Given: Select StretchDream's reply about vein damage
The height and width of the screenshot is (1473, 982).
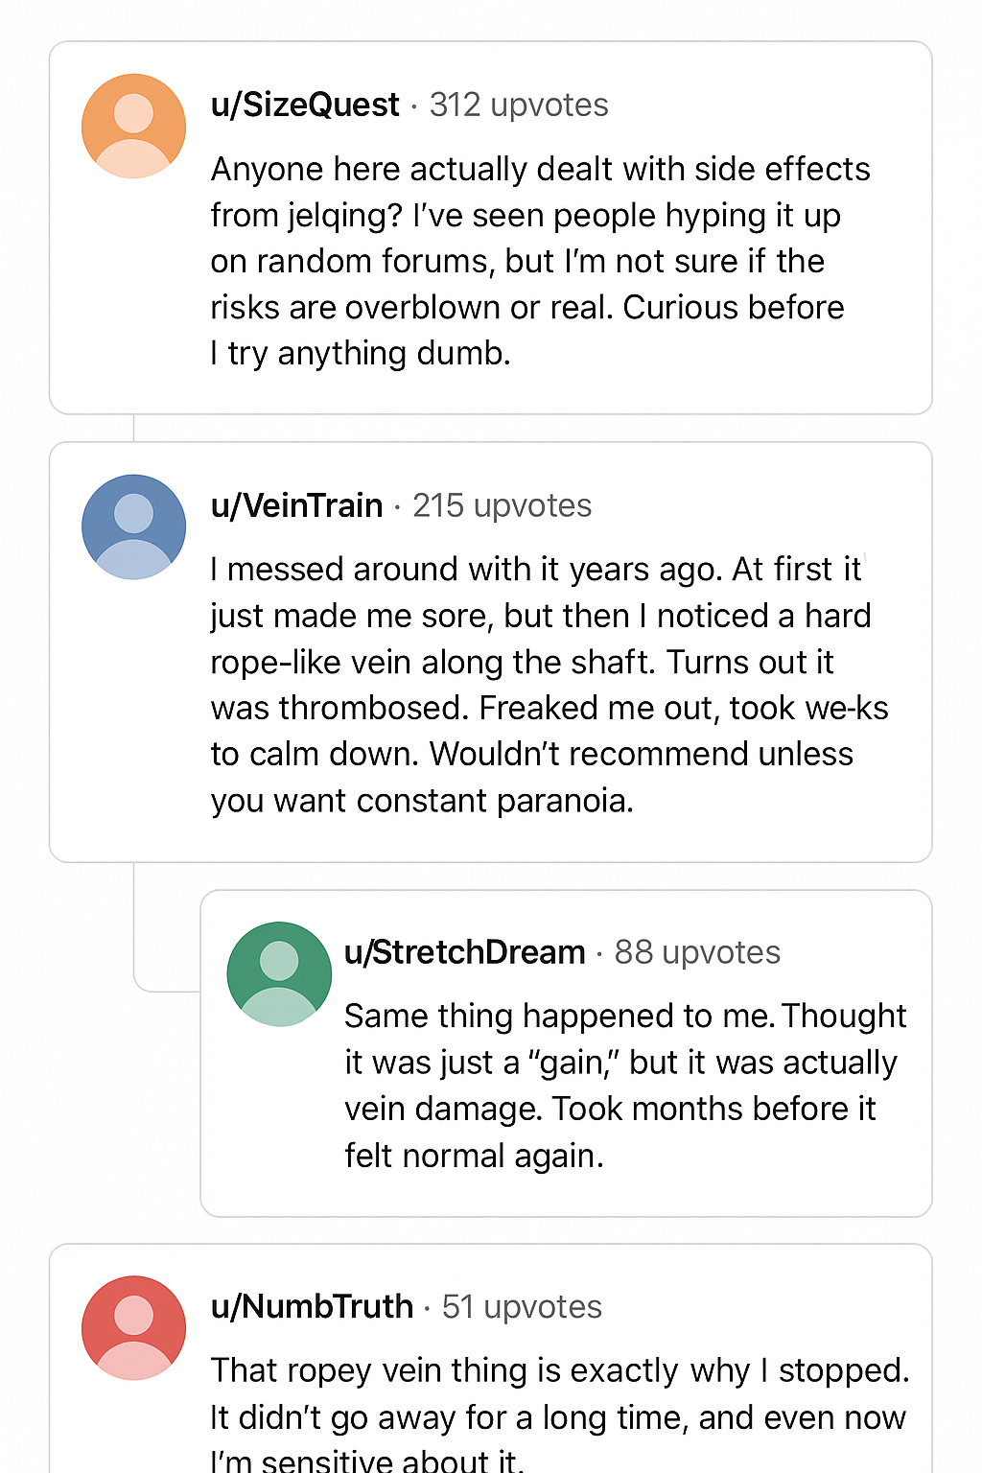Looking at the screenshot, I should (623, 1086).
